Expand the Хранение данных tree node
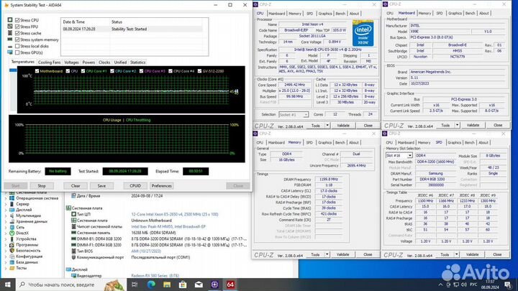 [6, 222]
